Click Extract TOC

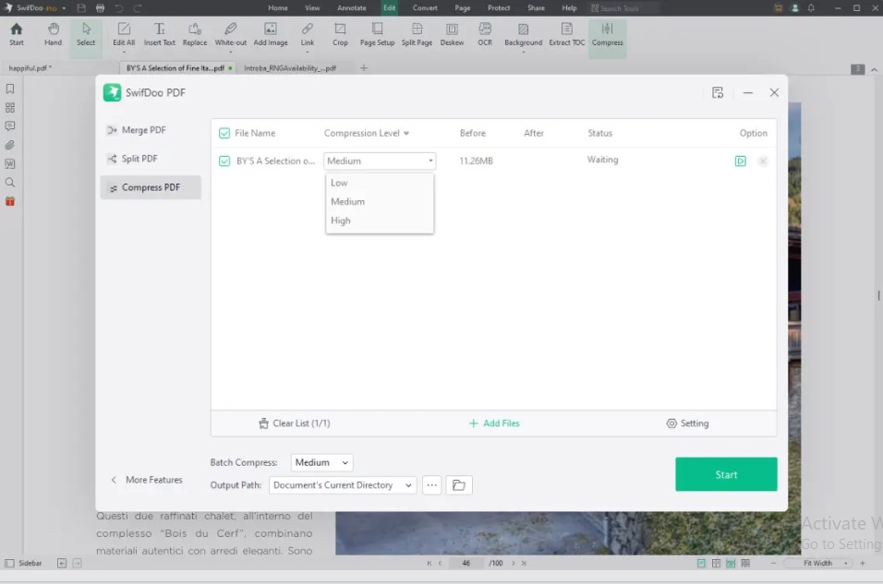click(x=567, y=34)
